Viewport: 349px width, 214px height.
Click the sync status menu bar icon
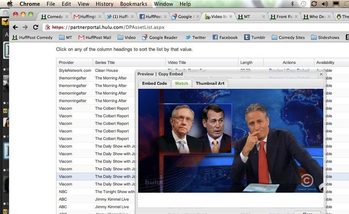tap(314, 4)
